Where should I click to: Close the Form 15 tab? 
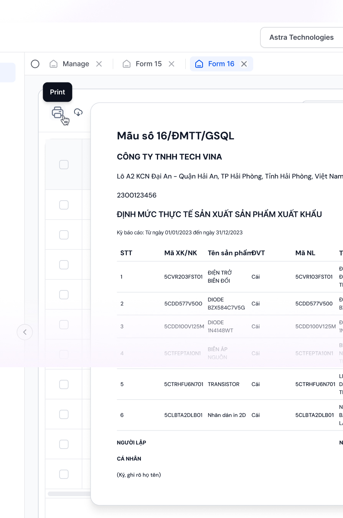[x=171, y=64]
